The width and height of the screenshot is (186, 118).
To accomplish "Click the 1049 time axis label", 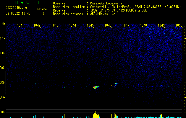I will click(x=161, y=25).
